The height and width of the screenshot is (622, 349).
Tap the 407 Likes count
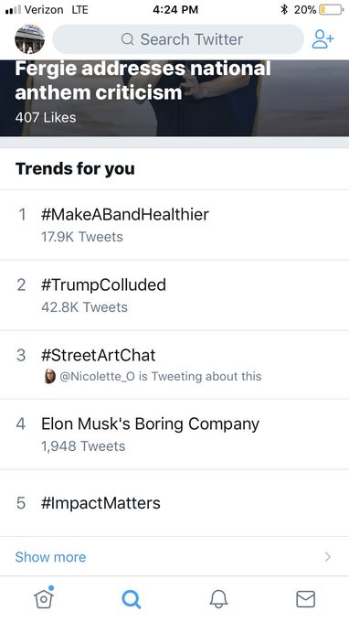[46, 117]
